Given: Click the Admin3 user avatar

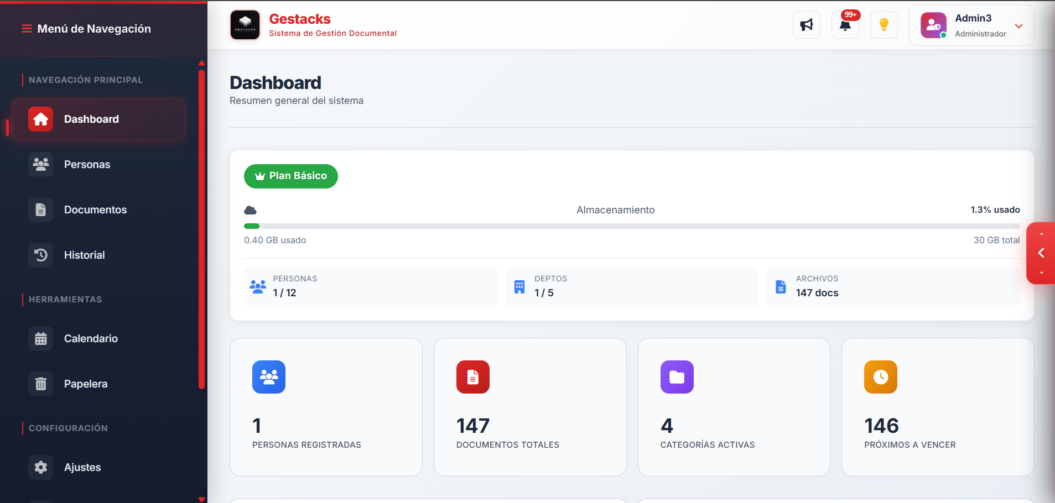Looking at the screenshot, I should click(x=933, y=25).
